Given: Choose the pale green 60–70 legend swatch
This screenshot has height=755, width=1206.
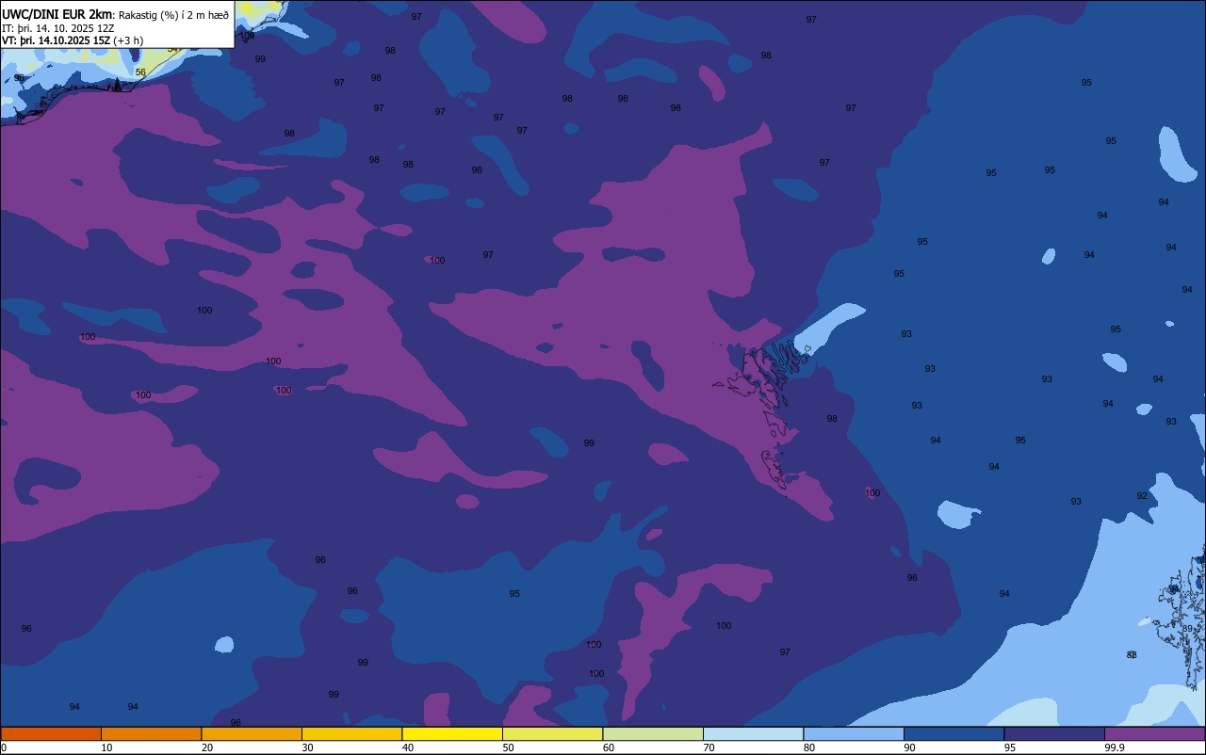Looking at the screenshot, I should pos(653,733).
